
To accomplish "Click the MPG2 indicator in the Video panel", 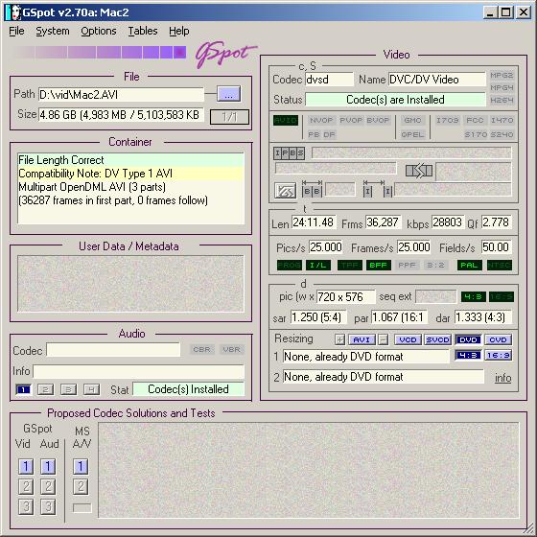I will (x=502, y=75).
